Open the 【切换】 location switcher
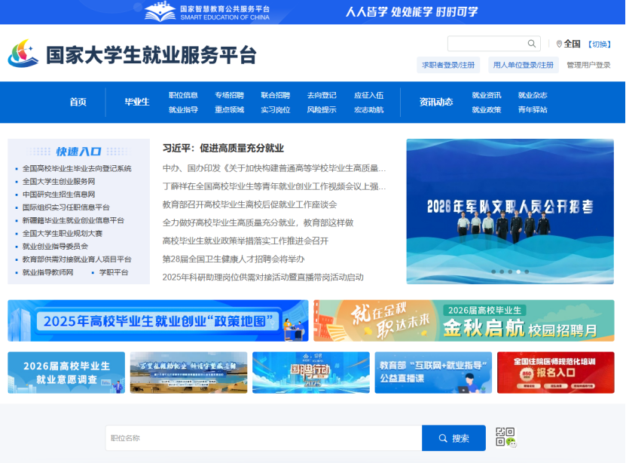The image size is (626, 463). click(x=599, y=43)
